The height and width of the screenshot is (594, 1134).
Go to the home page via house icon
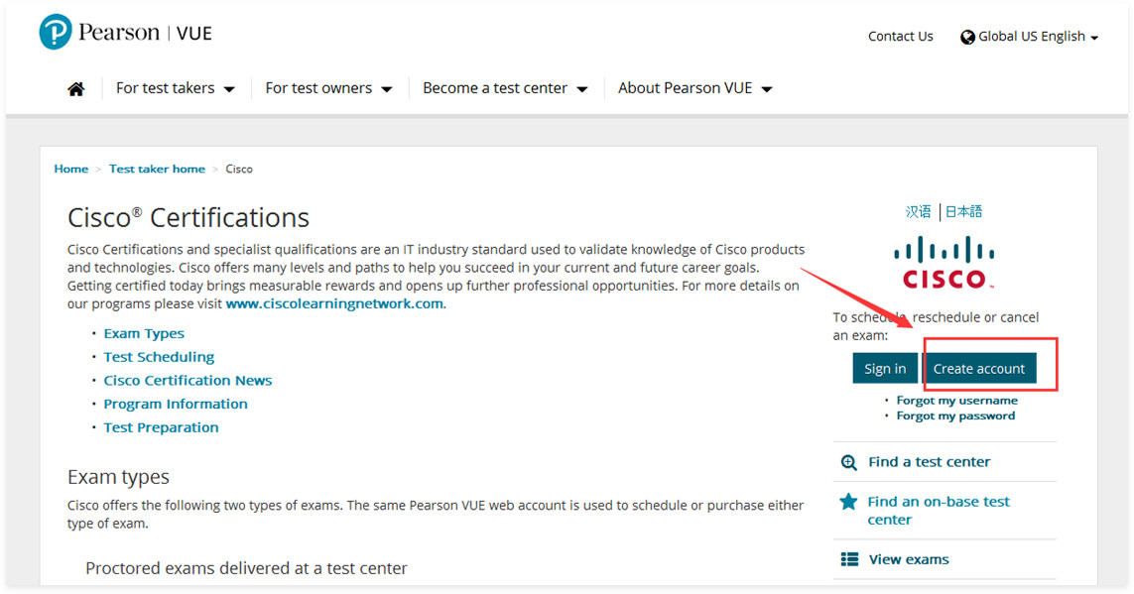coord(76,89)
